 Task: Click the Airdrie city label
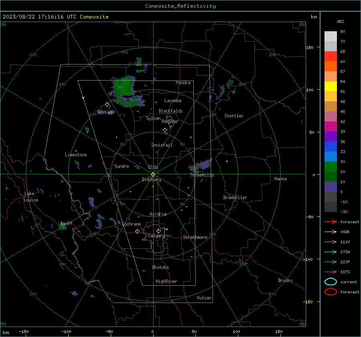(158, 214)
